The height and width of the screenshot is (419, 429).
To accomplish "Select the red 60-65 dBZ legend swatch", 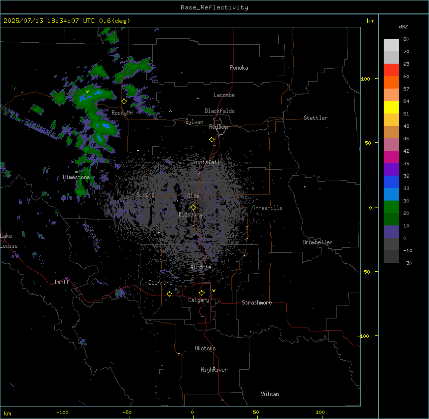I will pos(391,70).
